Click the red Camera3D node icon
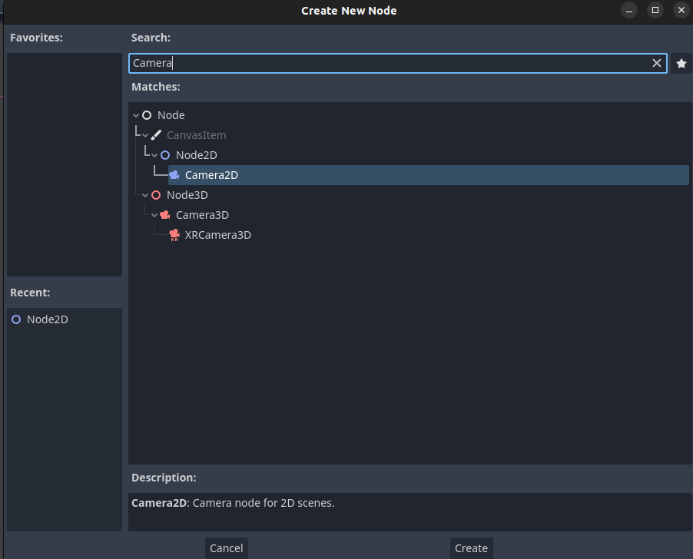693x559 pixels. 165,215
